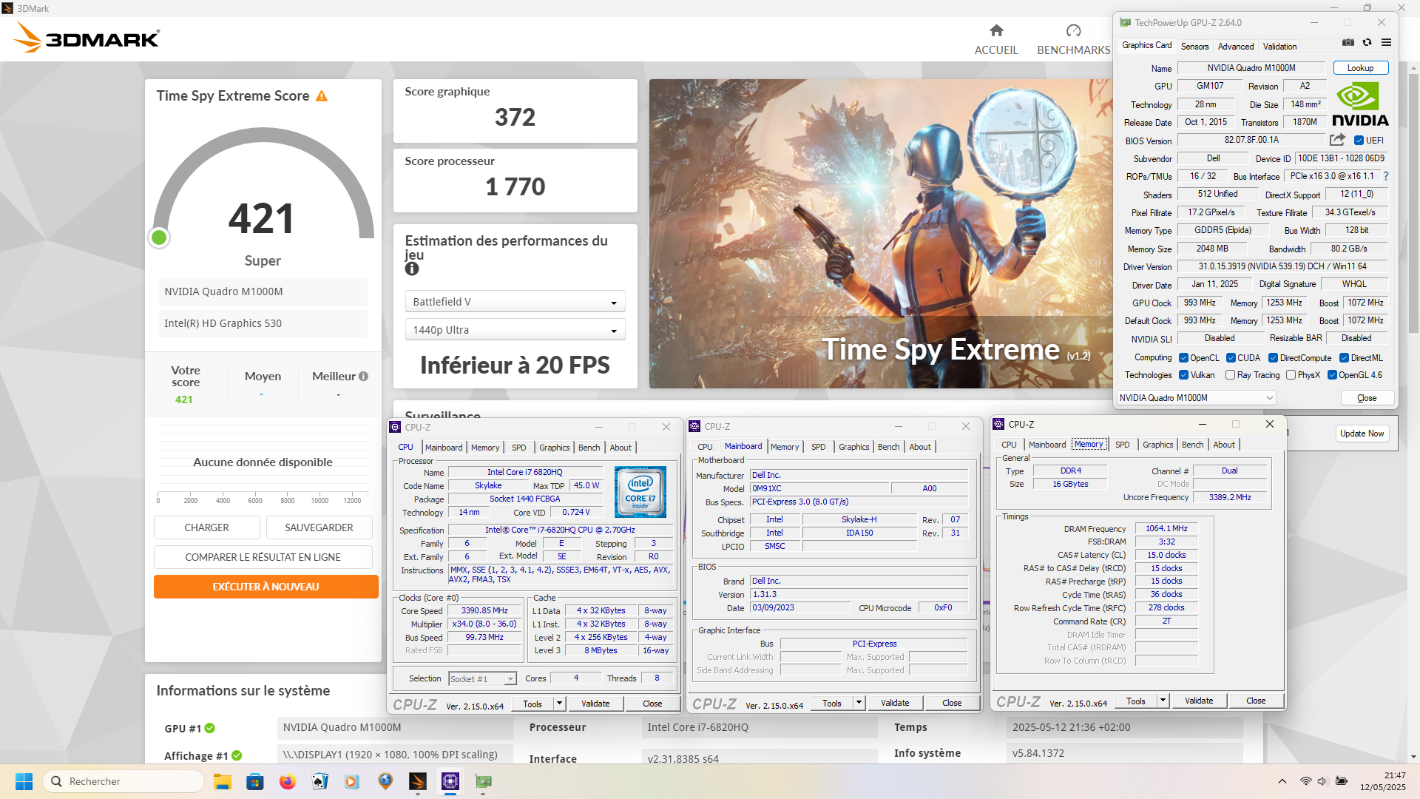Open the Socket #1 selection dropdown
The width and height of the screenshot is (1420, 799).
[x=482, y=679]
